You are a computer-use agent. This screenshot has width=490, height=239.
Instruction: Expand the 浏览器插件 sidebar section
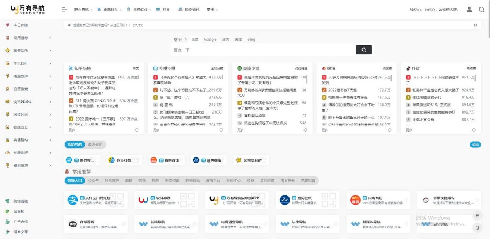coord(50,102)
